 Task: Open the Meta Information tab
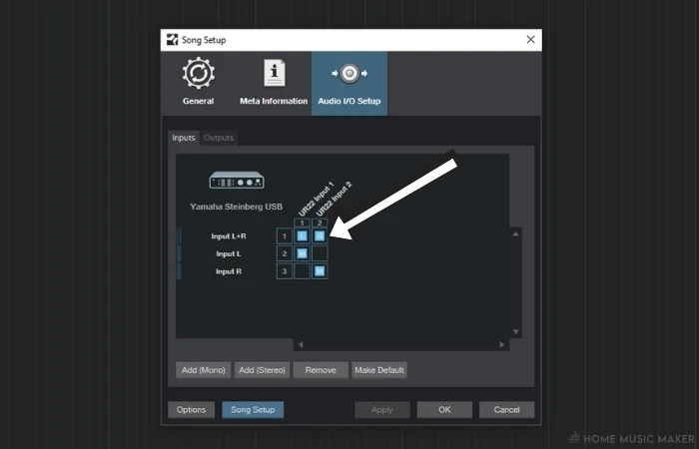pyautogui.click(x=274, y=83)
